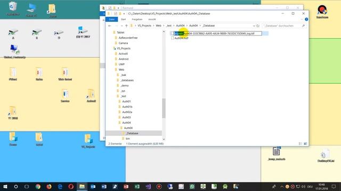Image resolution: width=341 pixels, height=191 pixels.
Task: Click quick access properties checkmark icon
Action: click(116, 14)
